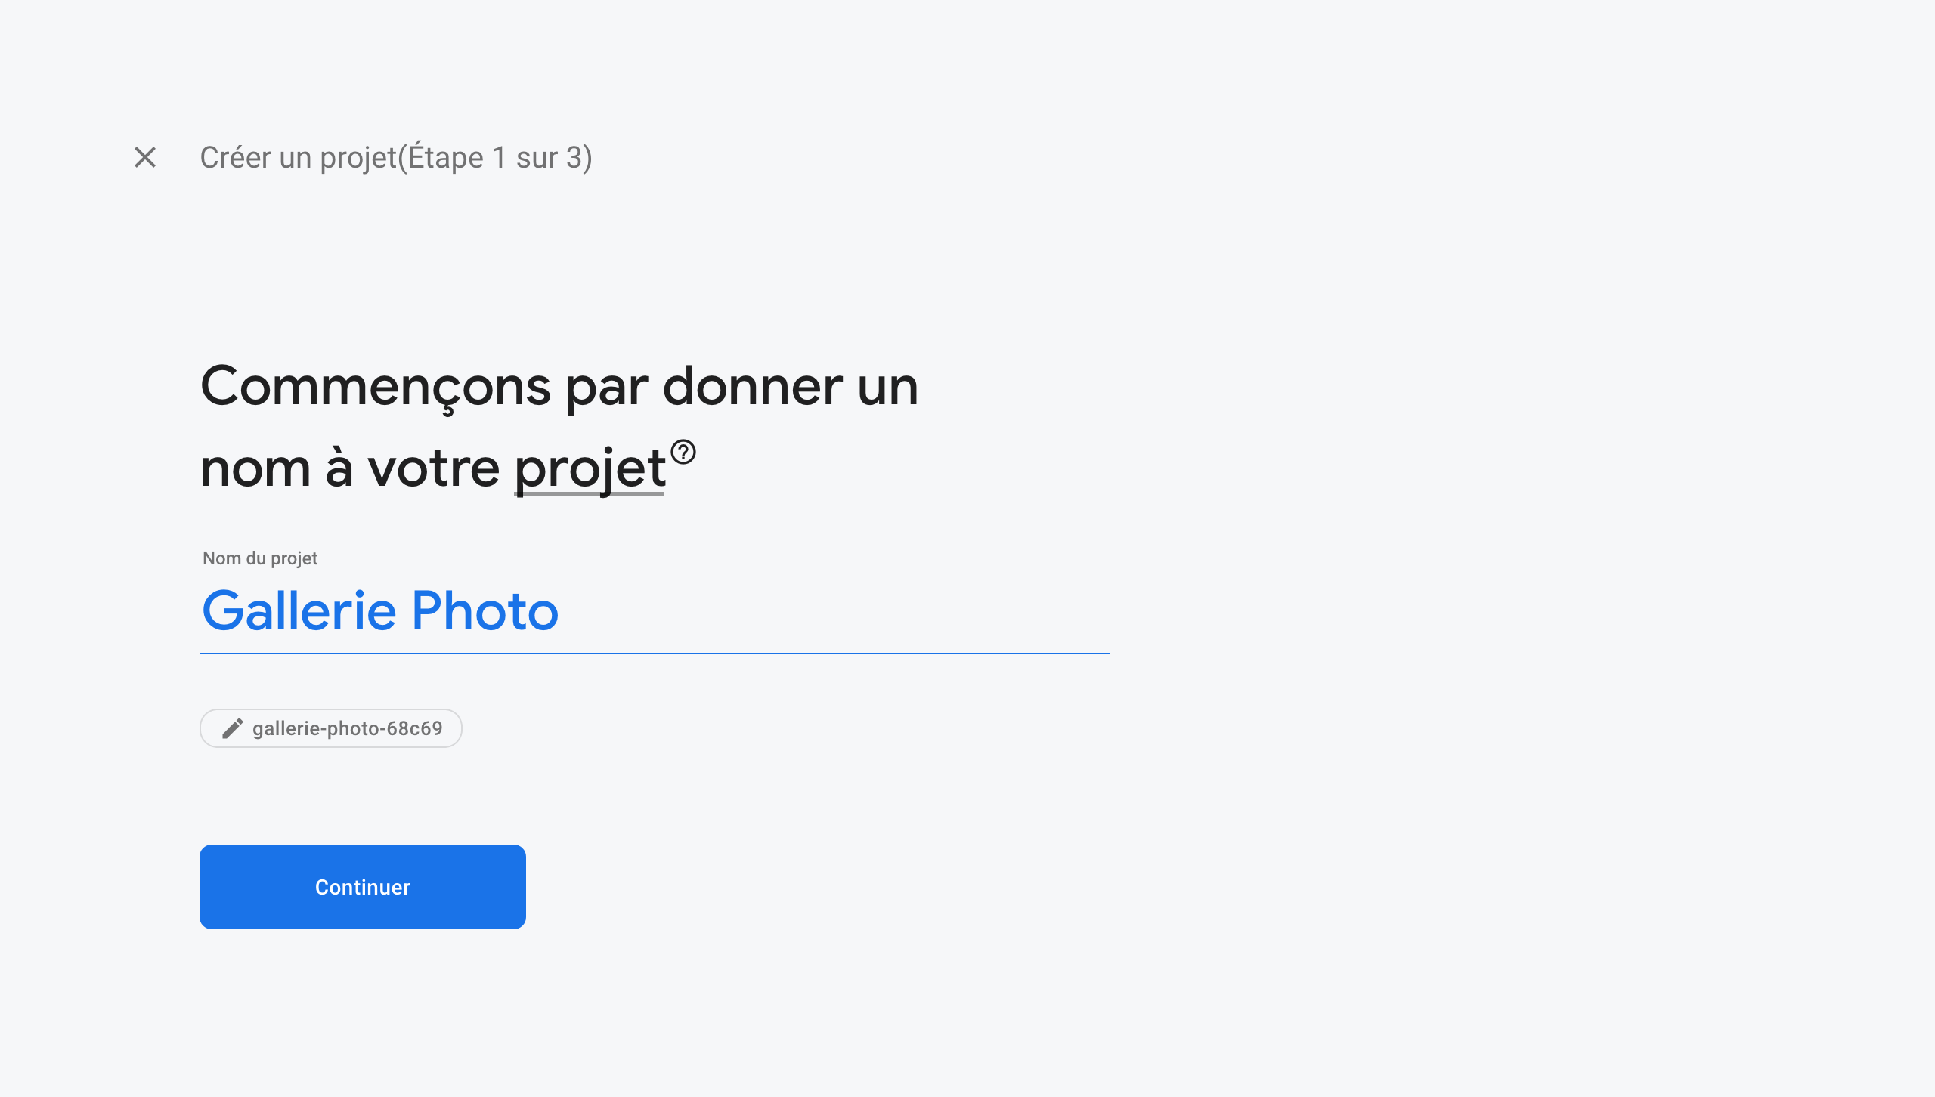Click Continuer to proceed to step 2
Viewport: 1935px width, 1097px height.
361,886
